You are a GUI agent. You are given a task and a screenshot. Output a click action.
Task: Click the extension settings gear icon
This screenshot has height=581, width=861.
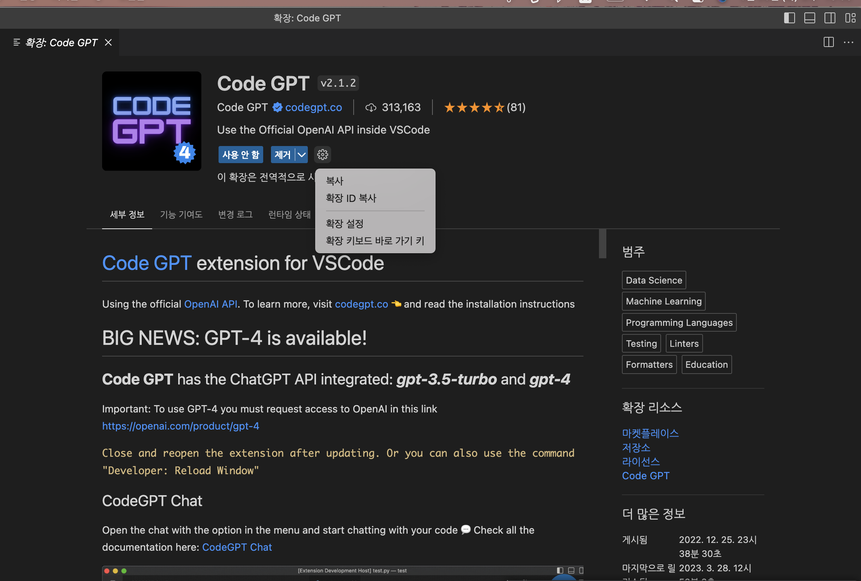tap(322, 155)
